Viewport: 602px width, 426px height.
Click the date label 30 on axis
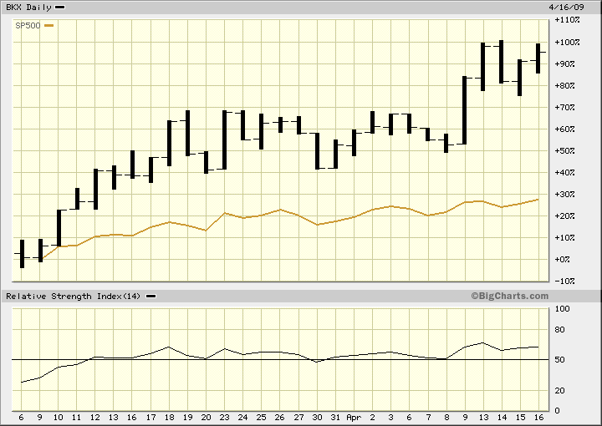pyautogui.click(x=317, y=417)
